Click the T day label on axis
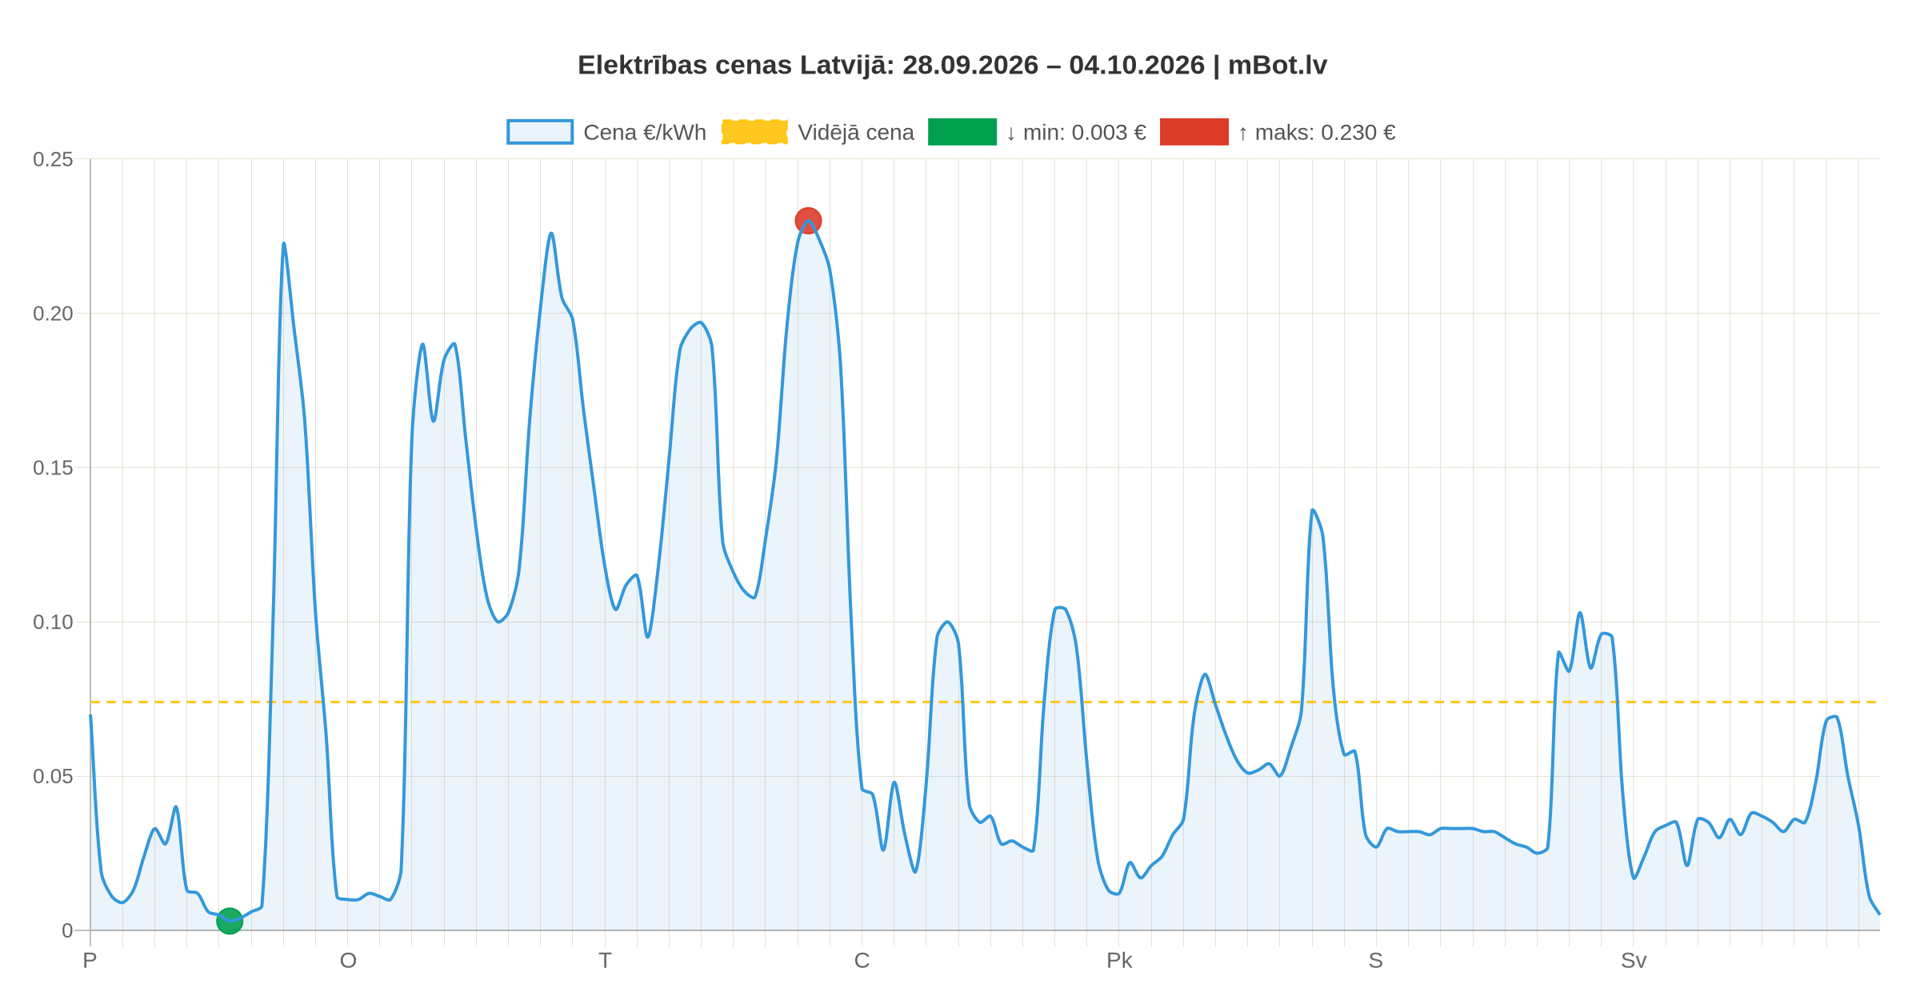Screen dimensions: 1920x1008 [x=605, y=961]
